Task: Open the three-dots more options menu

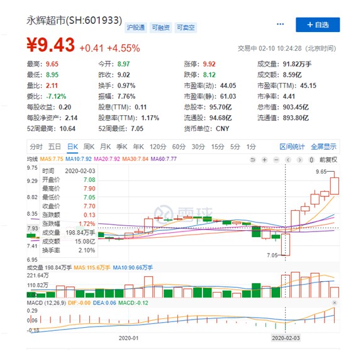Action: click(x=280, y=24)
